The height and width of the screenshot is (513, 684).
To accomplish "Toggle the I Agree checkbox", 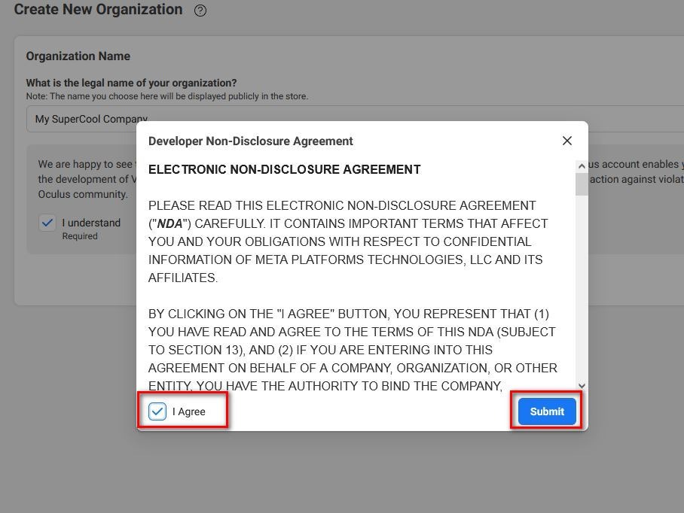I will 157,411.
